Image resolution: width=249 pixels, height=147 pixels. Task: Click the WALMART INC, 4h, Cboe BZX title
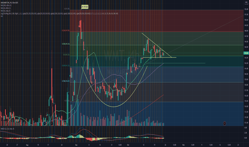click(9, 3)
